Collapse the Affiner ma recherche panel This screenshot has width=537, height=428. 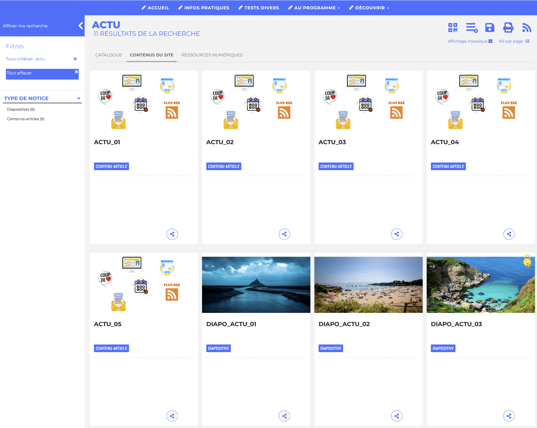point(80,26)
